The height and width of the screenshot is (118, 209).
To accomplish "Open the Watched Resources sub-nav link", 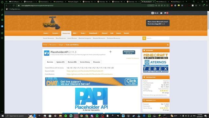I will 99,38.
